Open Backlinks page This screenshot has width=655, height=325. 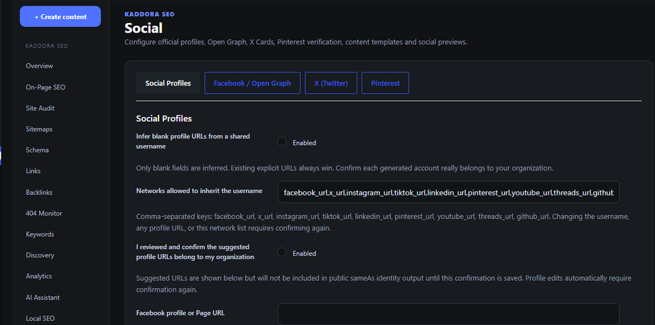(39, 192)
